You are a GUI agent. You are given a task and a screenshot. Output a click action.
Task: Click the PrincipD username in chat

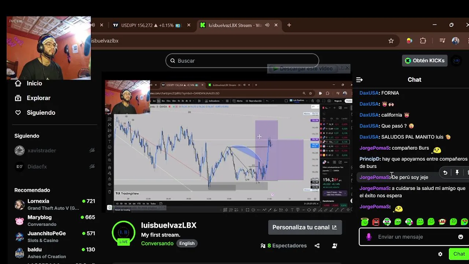[x=370, y=159]
